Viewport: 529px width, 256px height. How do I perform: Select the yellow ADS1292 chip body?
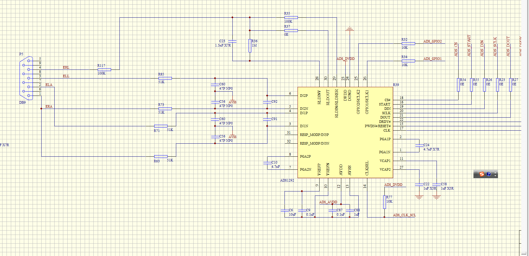(x=345, y=132)
